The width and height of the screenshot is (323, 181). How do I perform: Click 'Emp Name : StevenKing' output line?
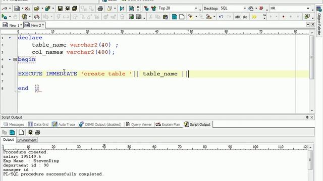tap(31, 161)
